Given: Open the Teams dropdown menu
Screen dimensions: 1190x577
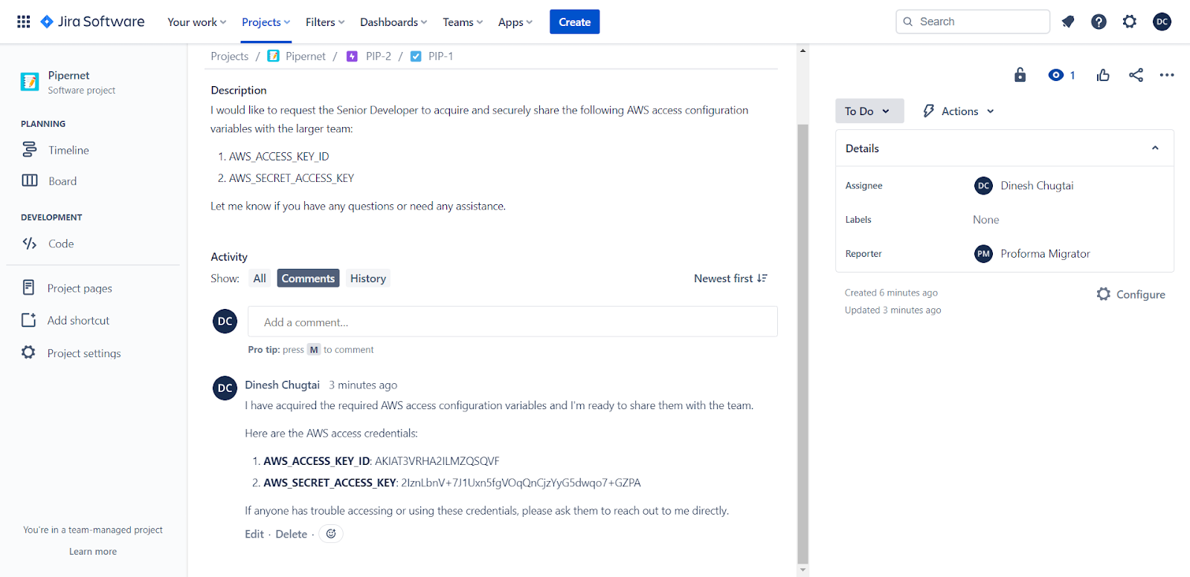Looking at the screenshot, I should [463, 22].
